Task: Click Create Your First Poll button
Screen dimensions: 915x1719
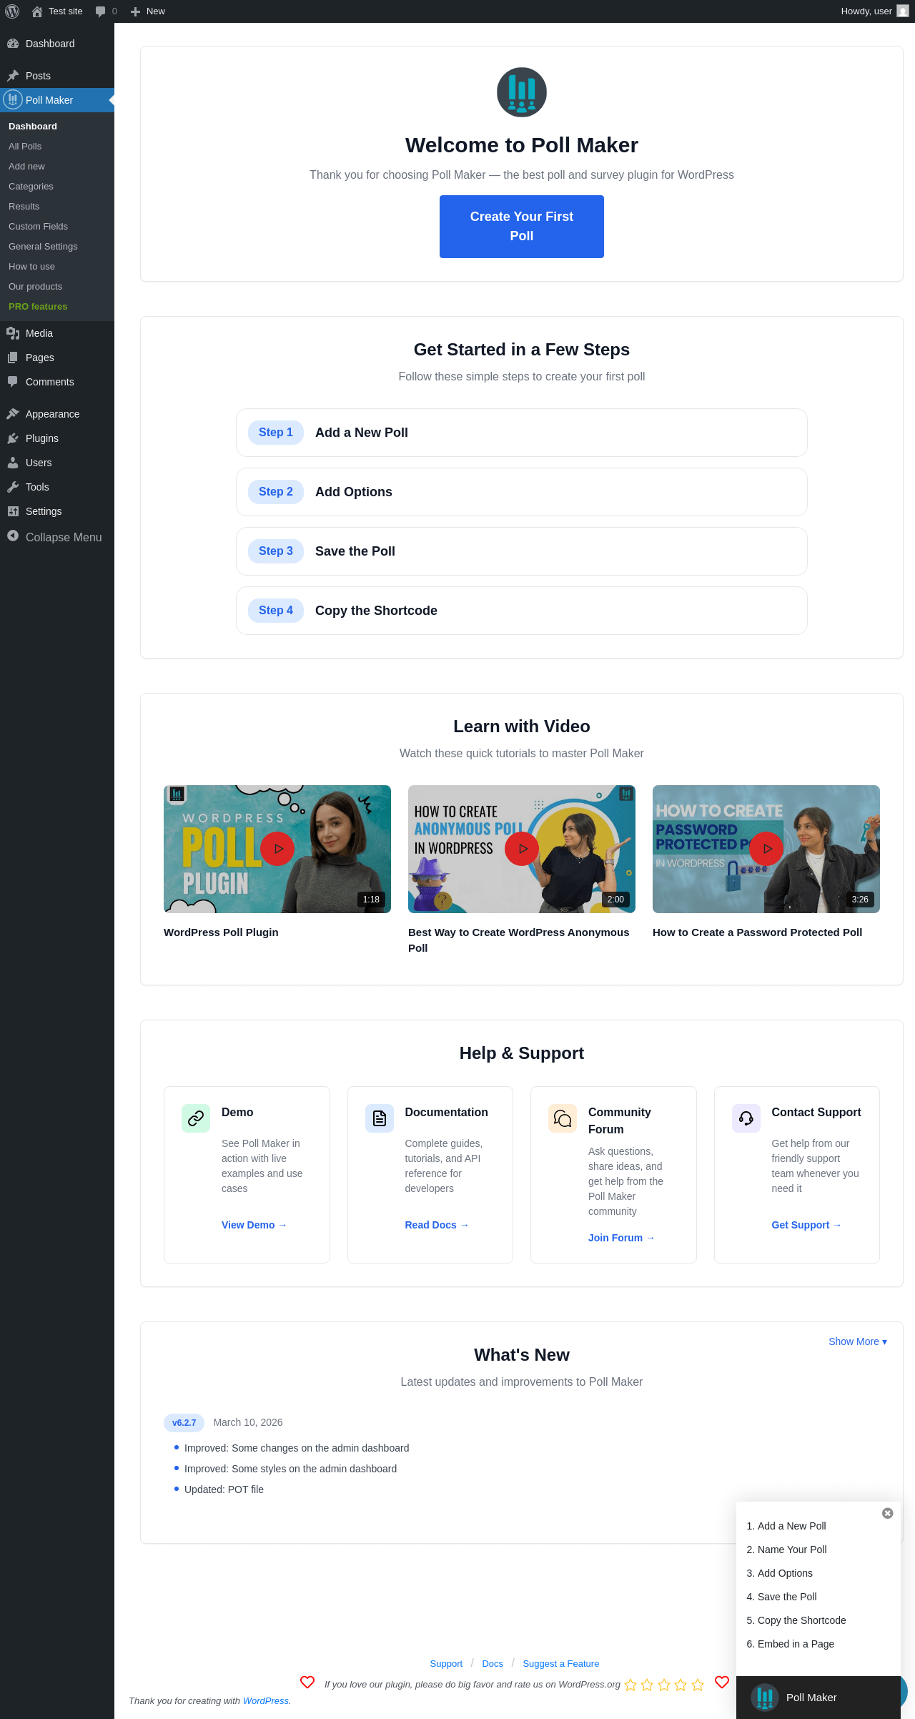Action: click(522, 227)
